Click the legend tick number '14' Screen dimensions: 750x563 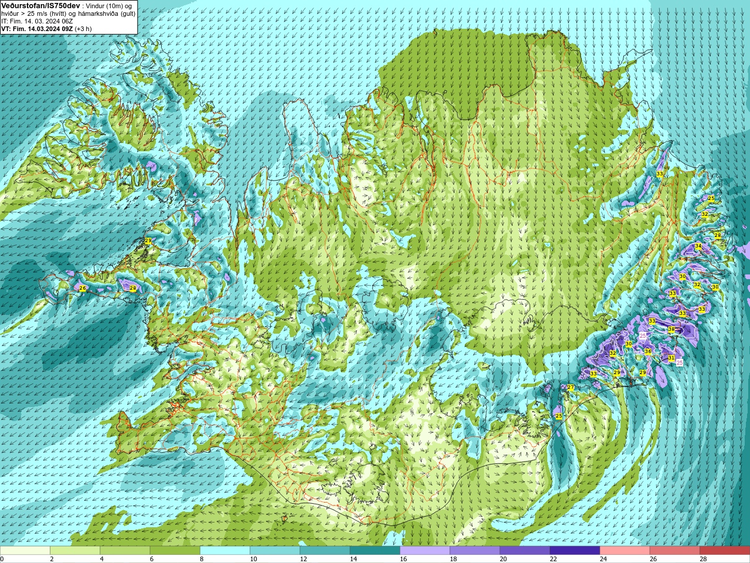tap(353, 559)
